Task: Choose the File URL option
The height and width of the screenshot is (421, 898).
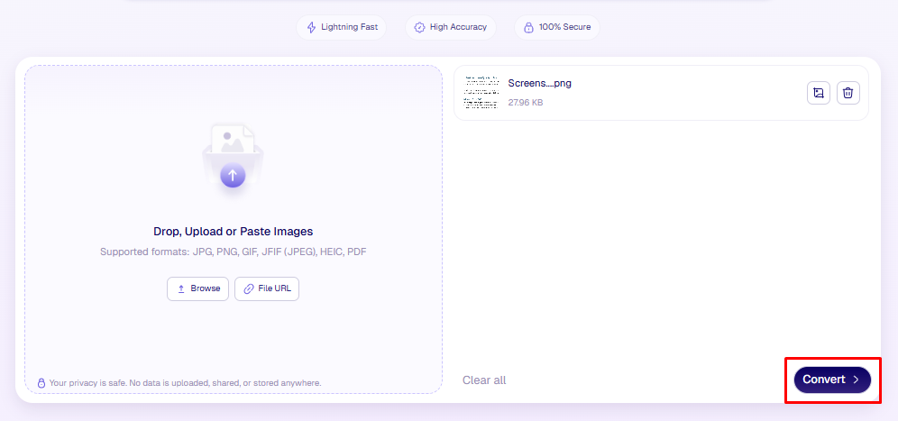Action: (267, 288)
